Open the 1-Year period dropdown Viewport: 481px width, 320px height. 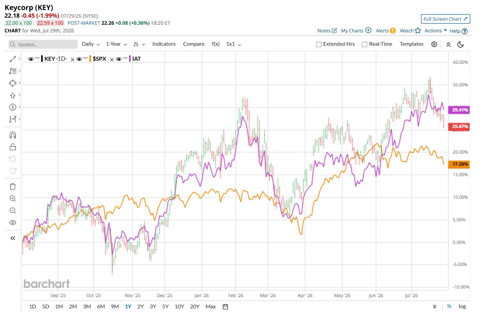116,44
